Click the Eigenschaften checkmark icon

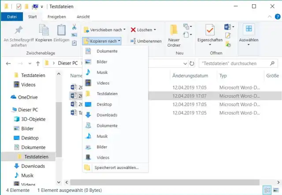click(210, 30)
